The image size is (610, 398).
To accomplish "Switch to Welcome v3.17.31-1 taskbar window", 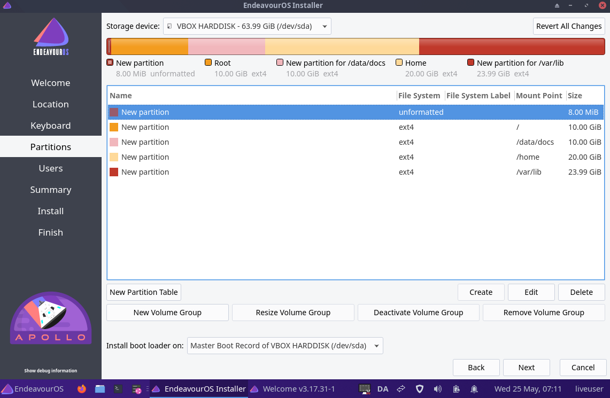I will pyautogui.click(x=293, y=389).
